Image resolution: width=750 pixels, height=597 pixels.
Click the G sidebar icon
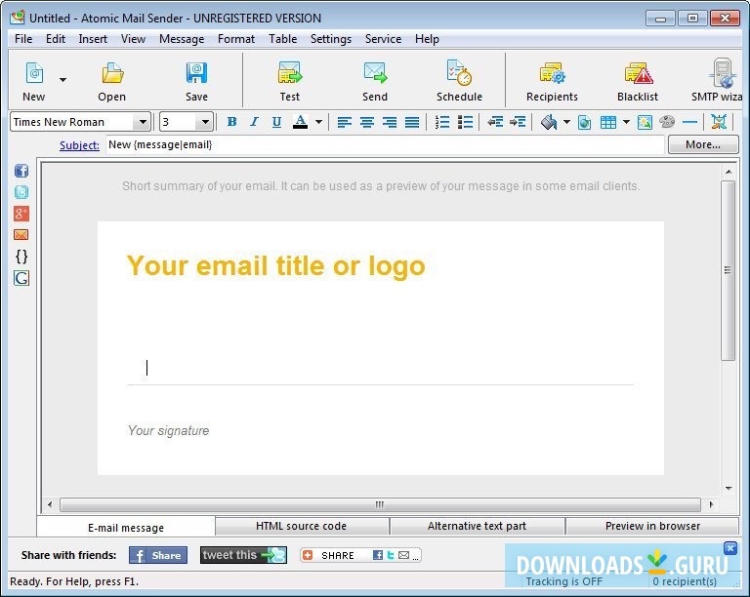21,278
